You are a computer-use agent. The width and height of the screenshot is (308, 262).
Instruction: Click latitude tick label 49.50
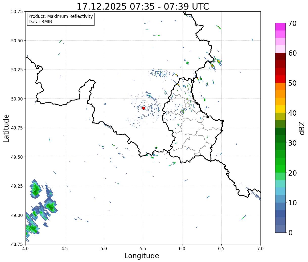[17, 157]
